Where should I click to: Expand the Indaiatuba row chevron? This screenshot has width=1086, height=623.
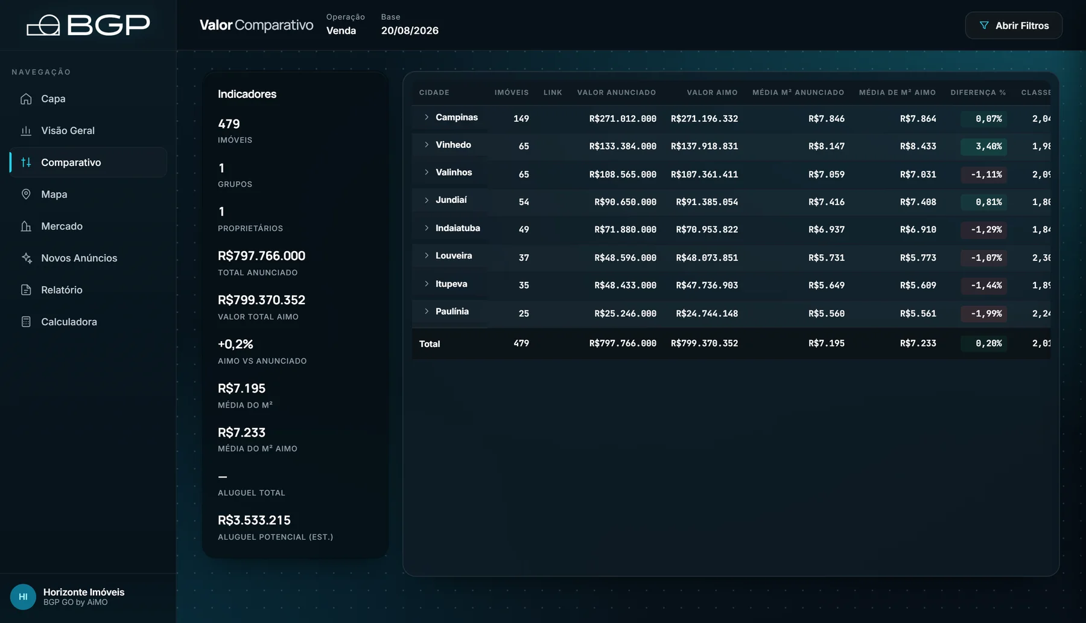pyautogui.click(x=427, y=228)
